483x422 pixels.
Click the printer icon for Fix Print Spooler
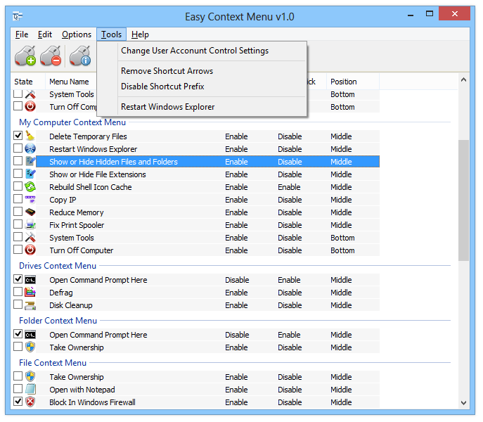[x=30, y=224]
